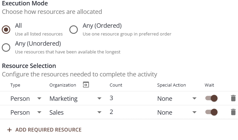
Task: Click the plus icon for adding resource
Action: [x=9, y=130]
